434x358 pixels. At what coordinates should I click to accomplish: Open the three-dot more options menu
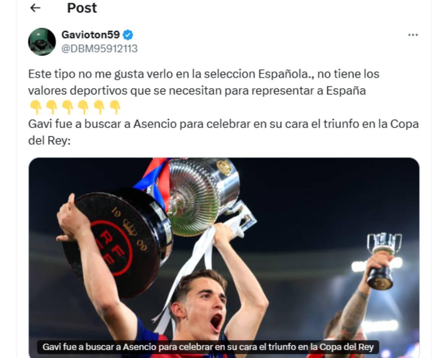[413, 35]
